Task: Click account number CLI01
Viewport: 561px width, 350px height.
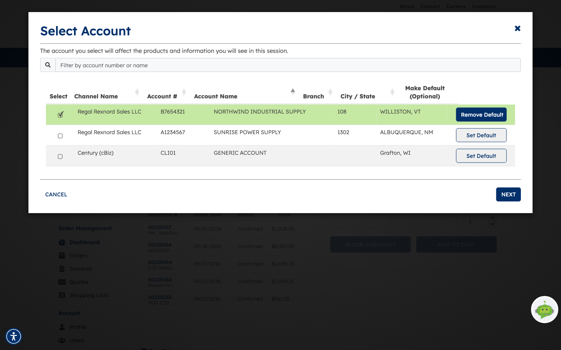Action: (168, 153)
